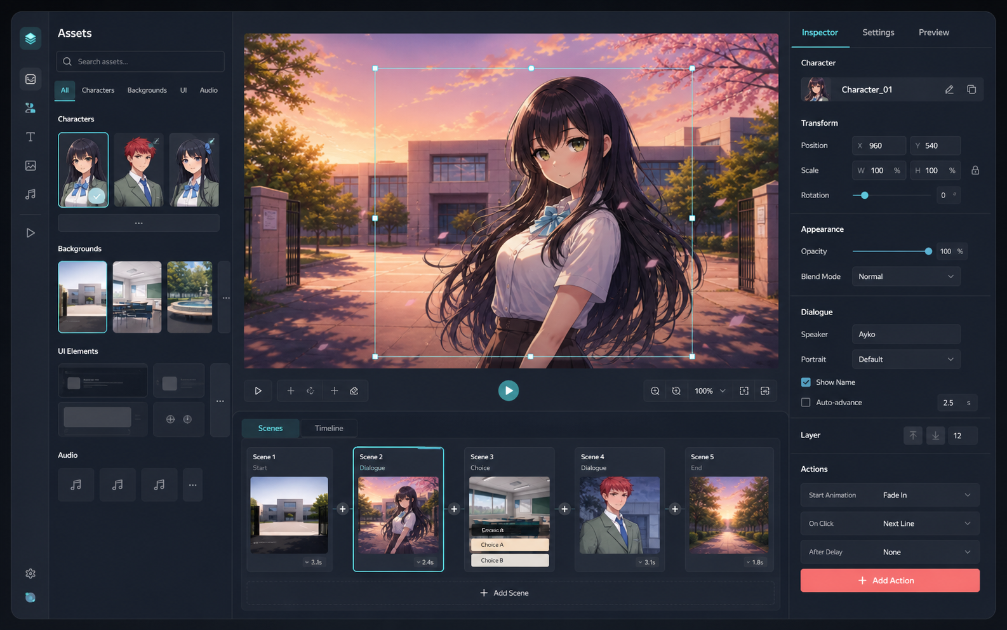Screen dimensions: 1007x630
Task: Enable the Auto-advance checkbox
Action: (806, 403)
